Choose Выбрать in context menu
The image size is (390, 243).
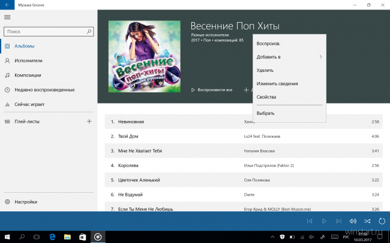click(x=289, y=113)
